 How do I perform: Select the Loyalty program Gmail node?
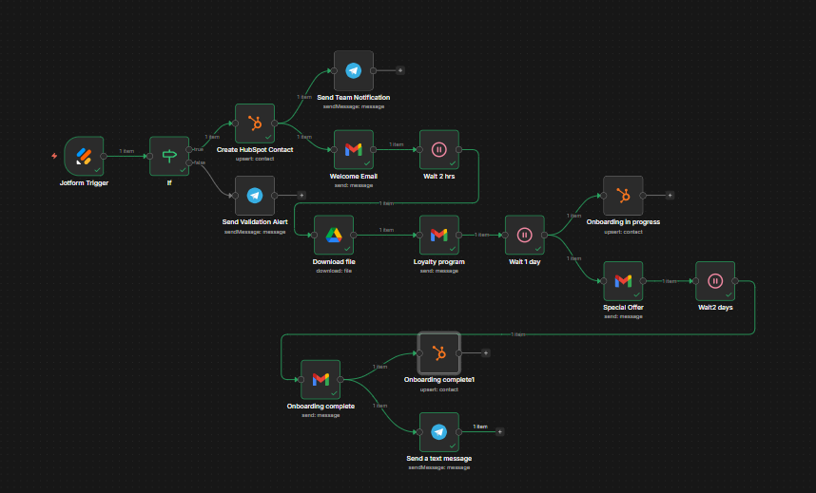click(438, 235)
